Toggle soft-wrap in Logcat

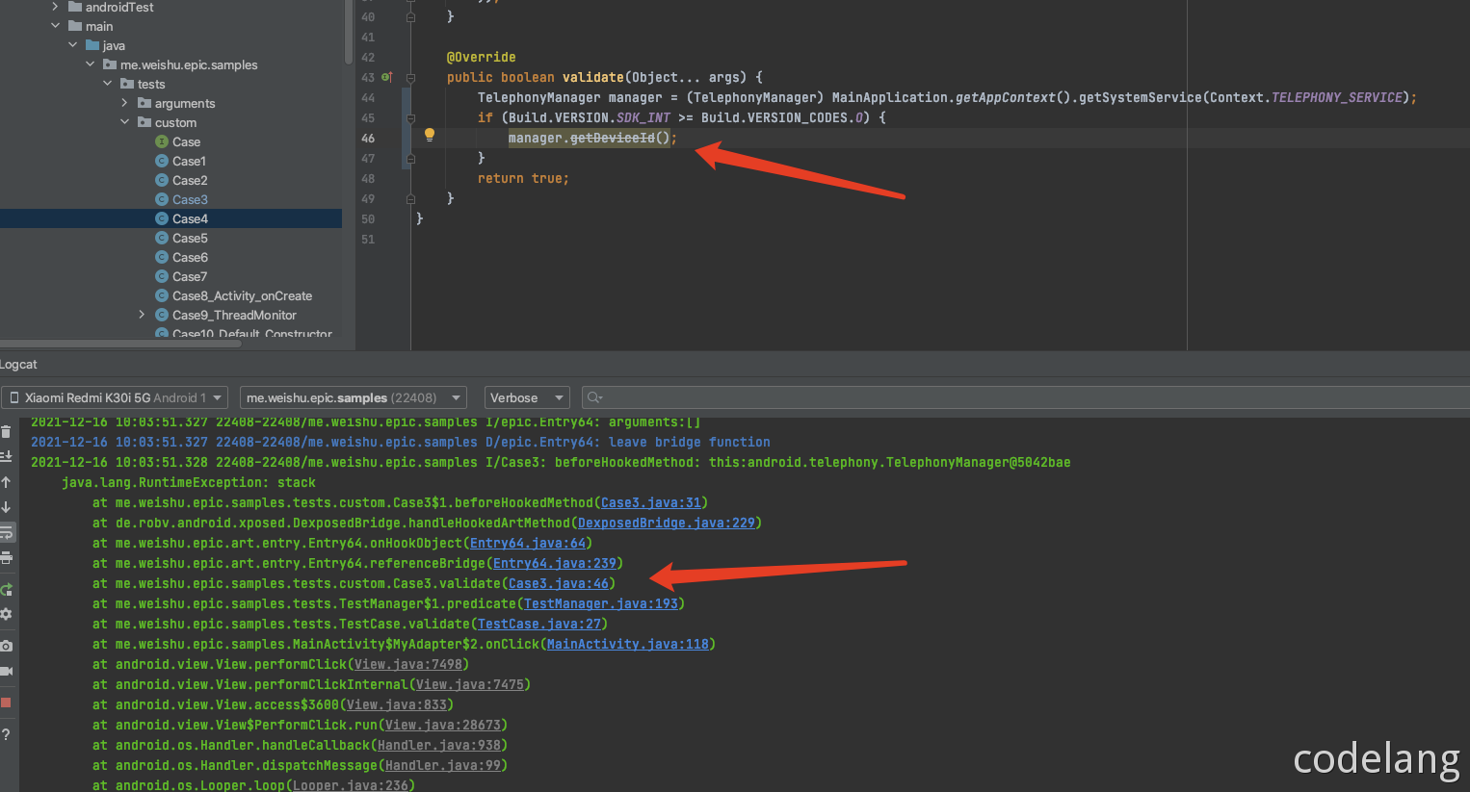pos(6,532)
